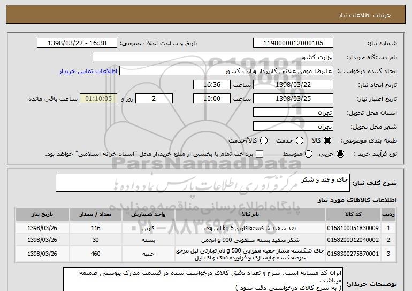Click the نام کالا column header
412x291 pixels.
click(250, 215)
